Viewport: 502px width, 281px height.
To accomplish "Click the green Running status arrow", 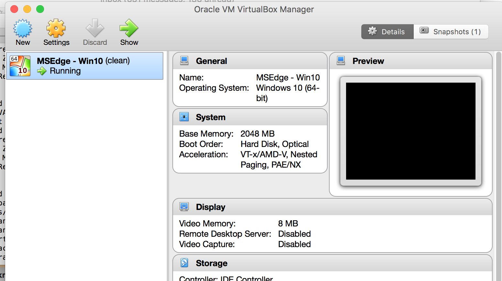I will click(x=42, y=71).
